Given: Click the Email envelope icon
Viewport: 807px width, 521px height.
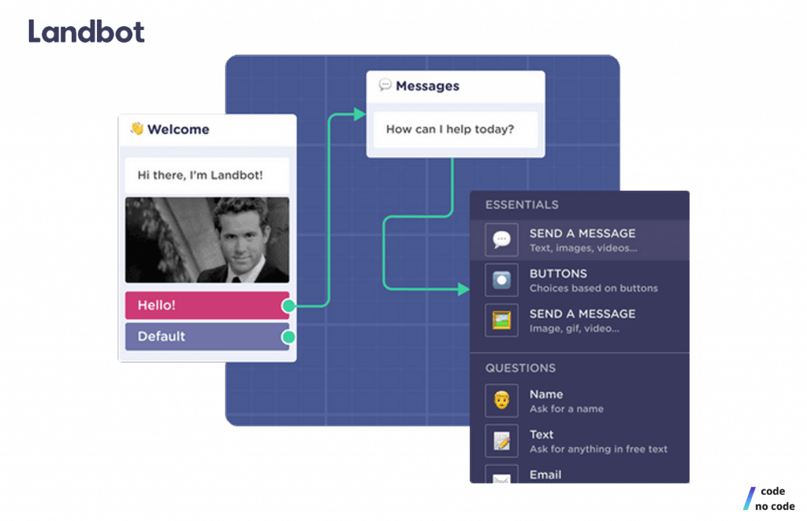Looking at the screenshot, I should [x=501, y=474].
